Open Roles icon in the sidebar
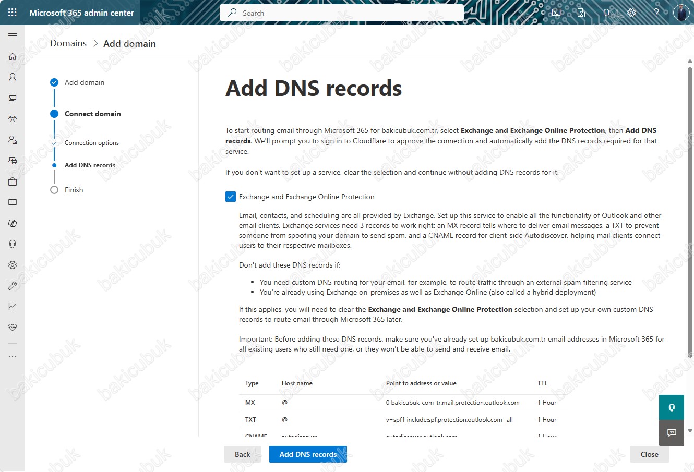The height and width of the screenshot is (472, 694). [13, 140]
